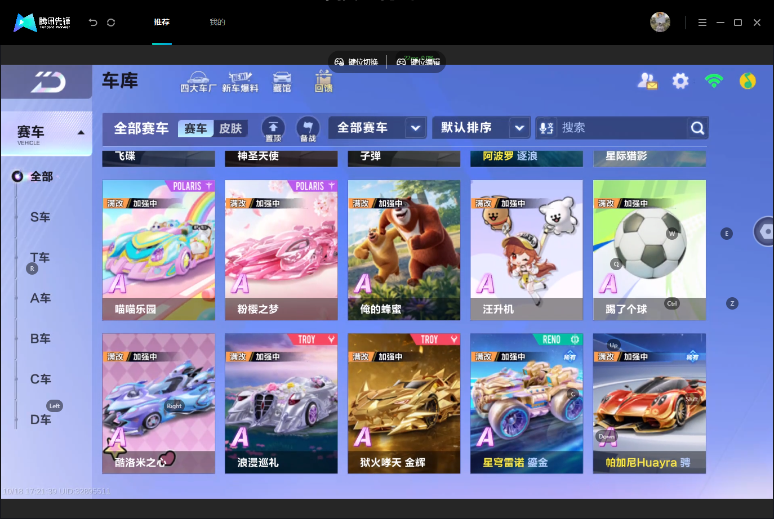
Task: Click the undo arrow in the title bar
Action: 93,23
